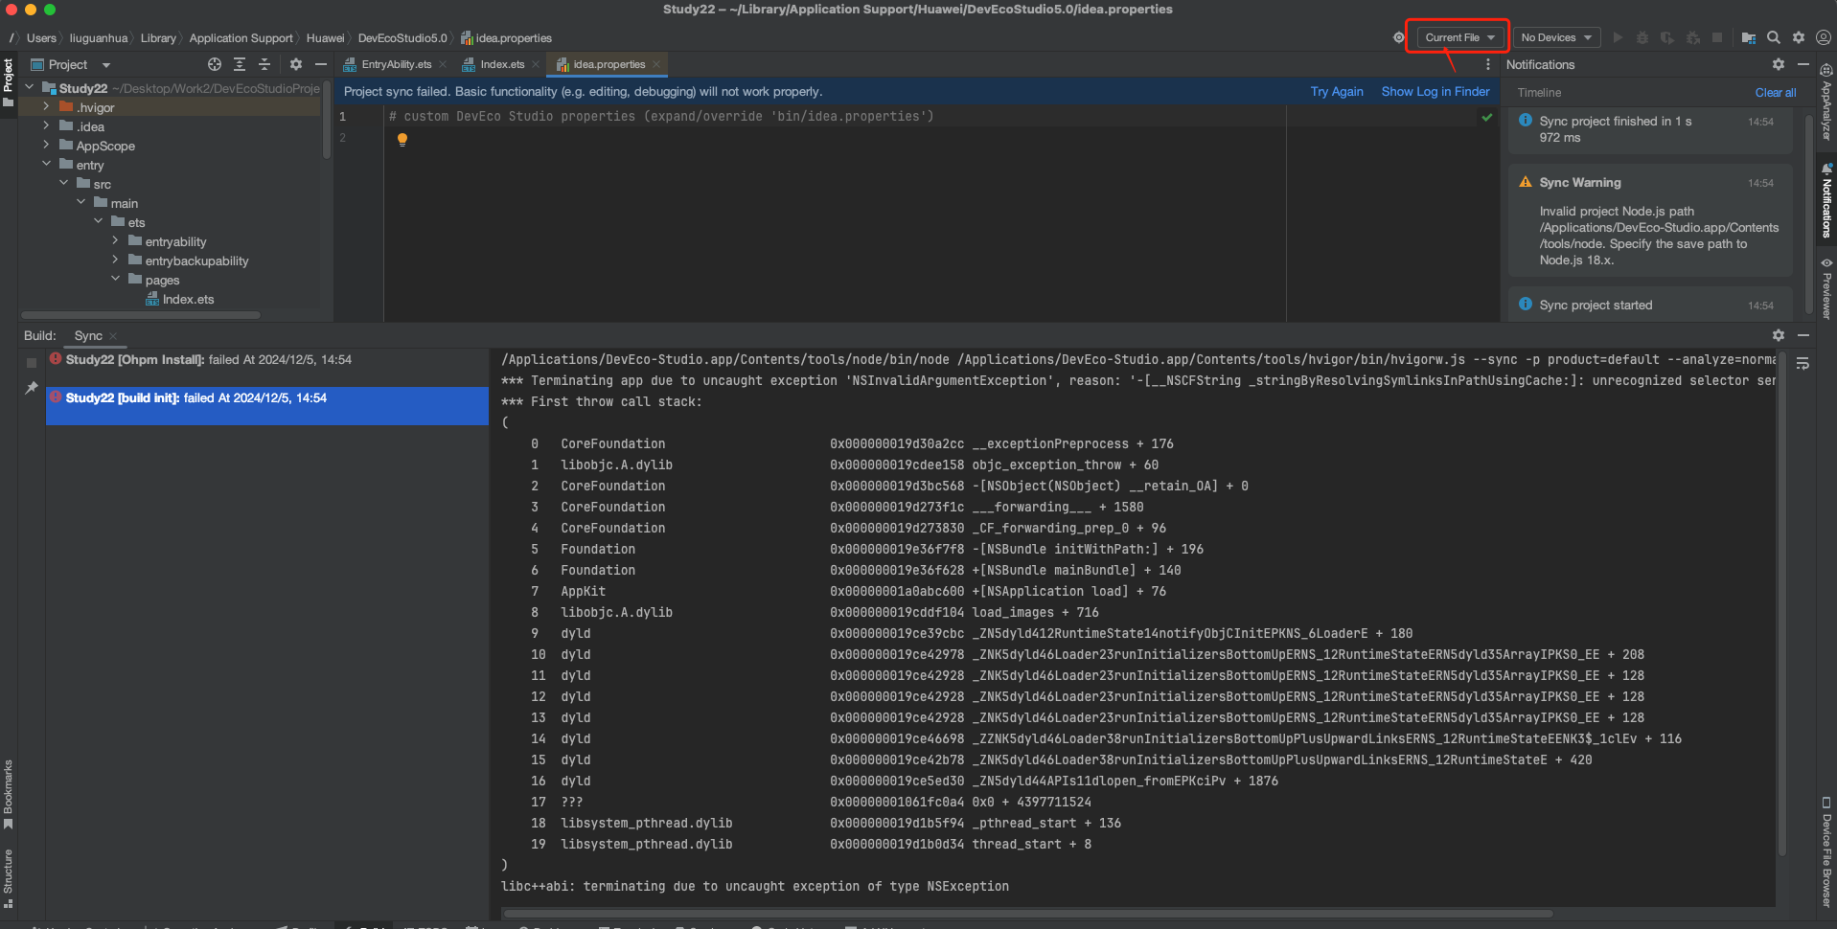The image size is (1837, 929).
Task: Open IDE settings gear in top toolbar
Action: [1799, 37]
